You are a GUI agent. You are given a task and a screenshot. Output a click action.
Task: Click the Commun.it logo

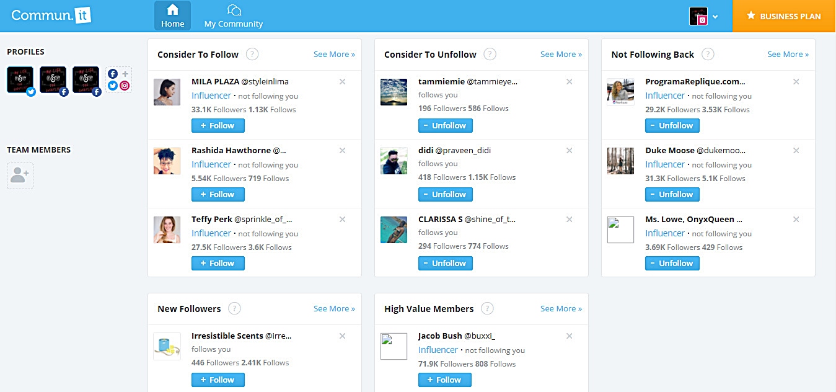point(50,15)
